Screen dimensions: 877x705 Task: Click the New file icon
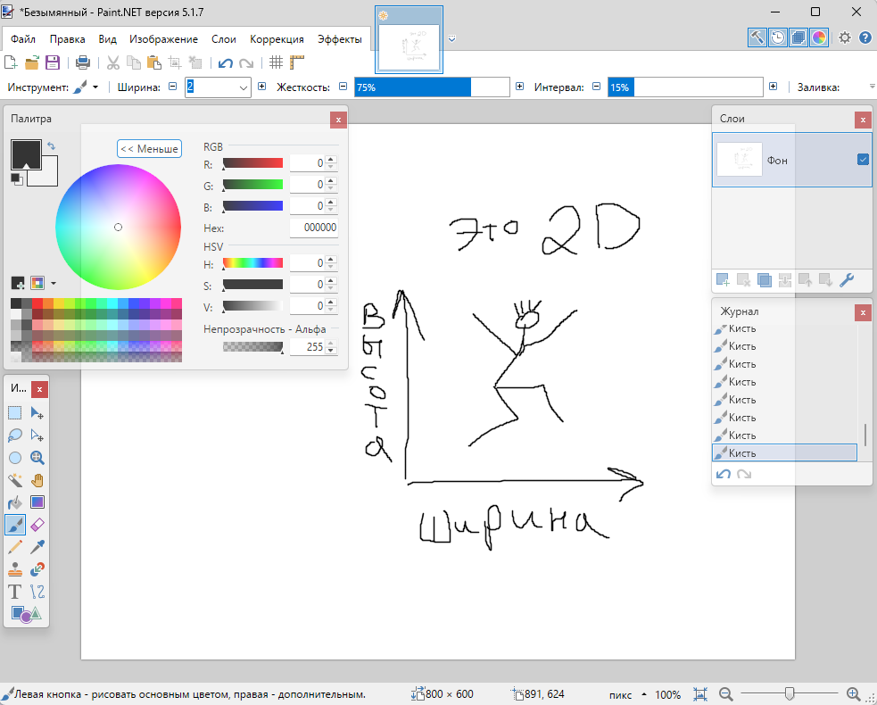pyautogui.click(x=11, y=62)
